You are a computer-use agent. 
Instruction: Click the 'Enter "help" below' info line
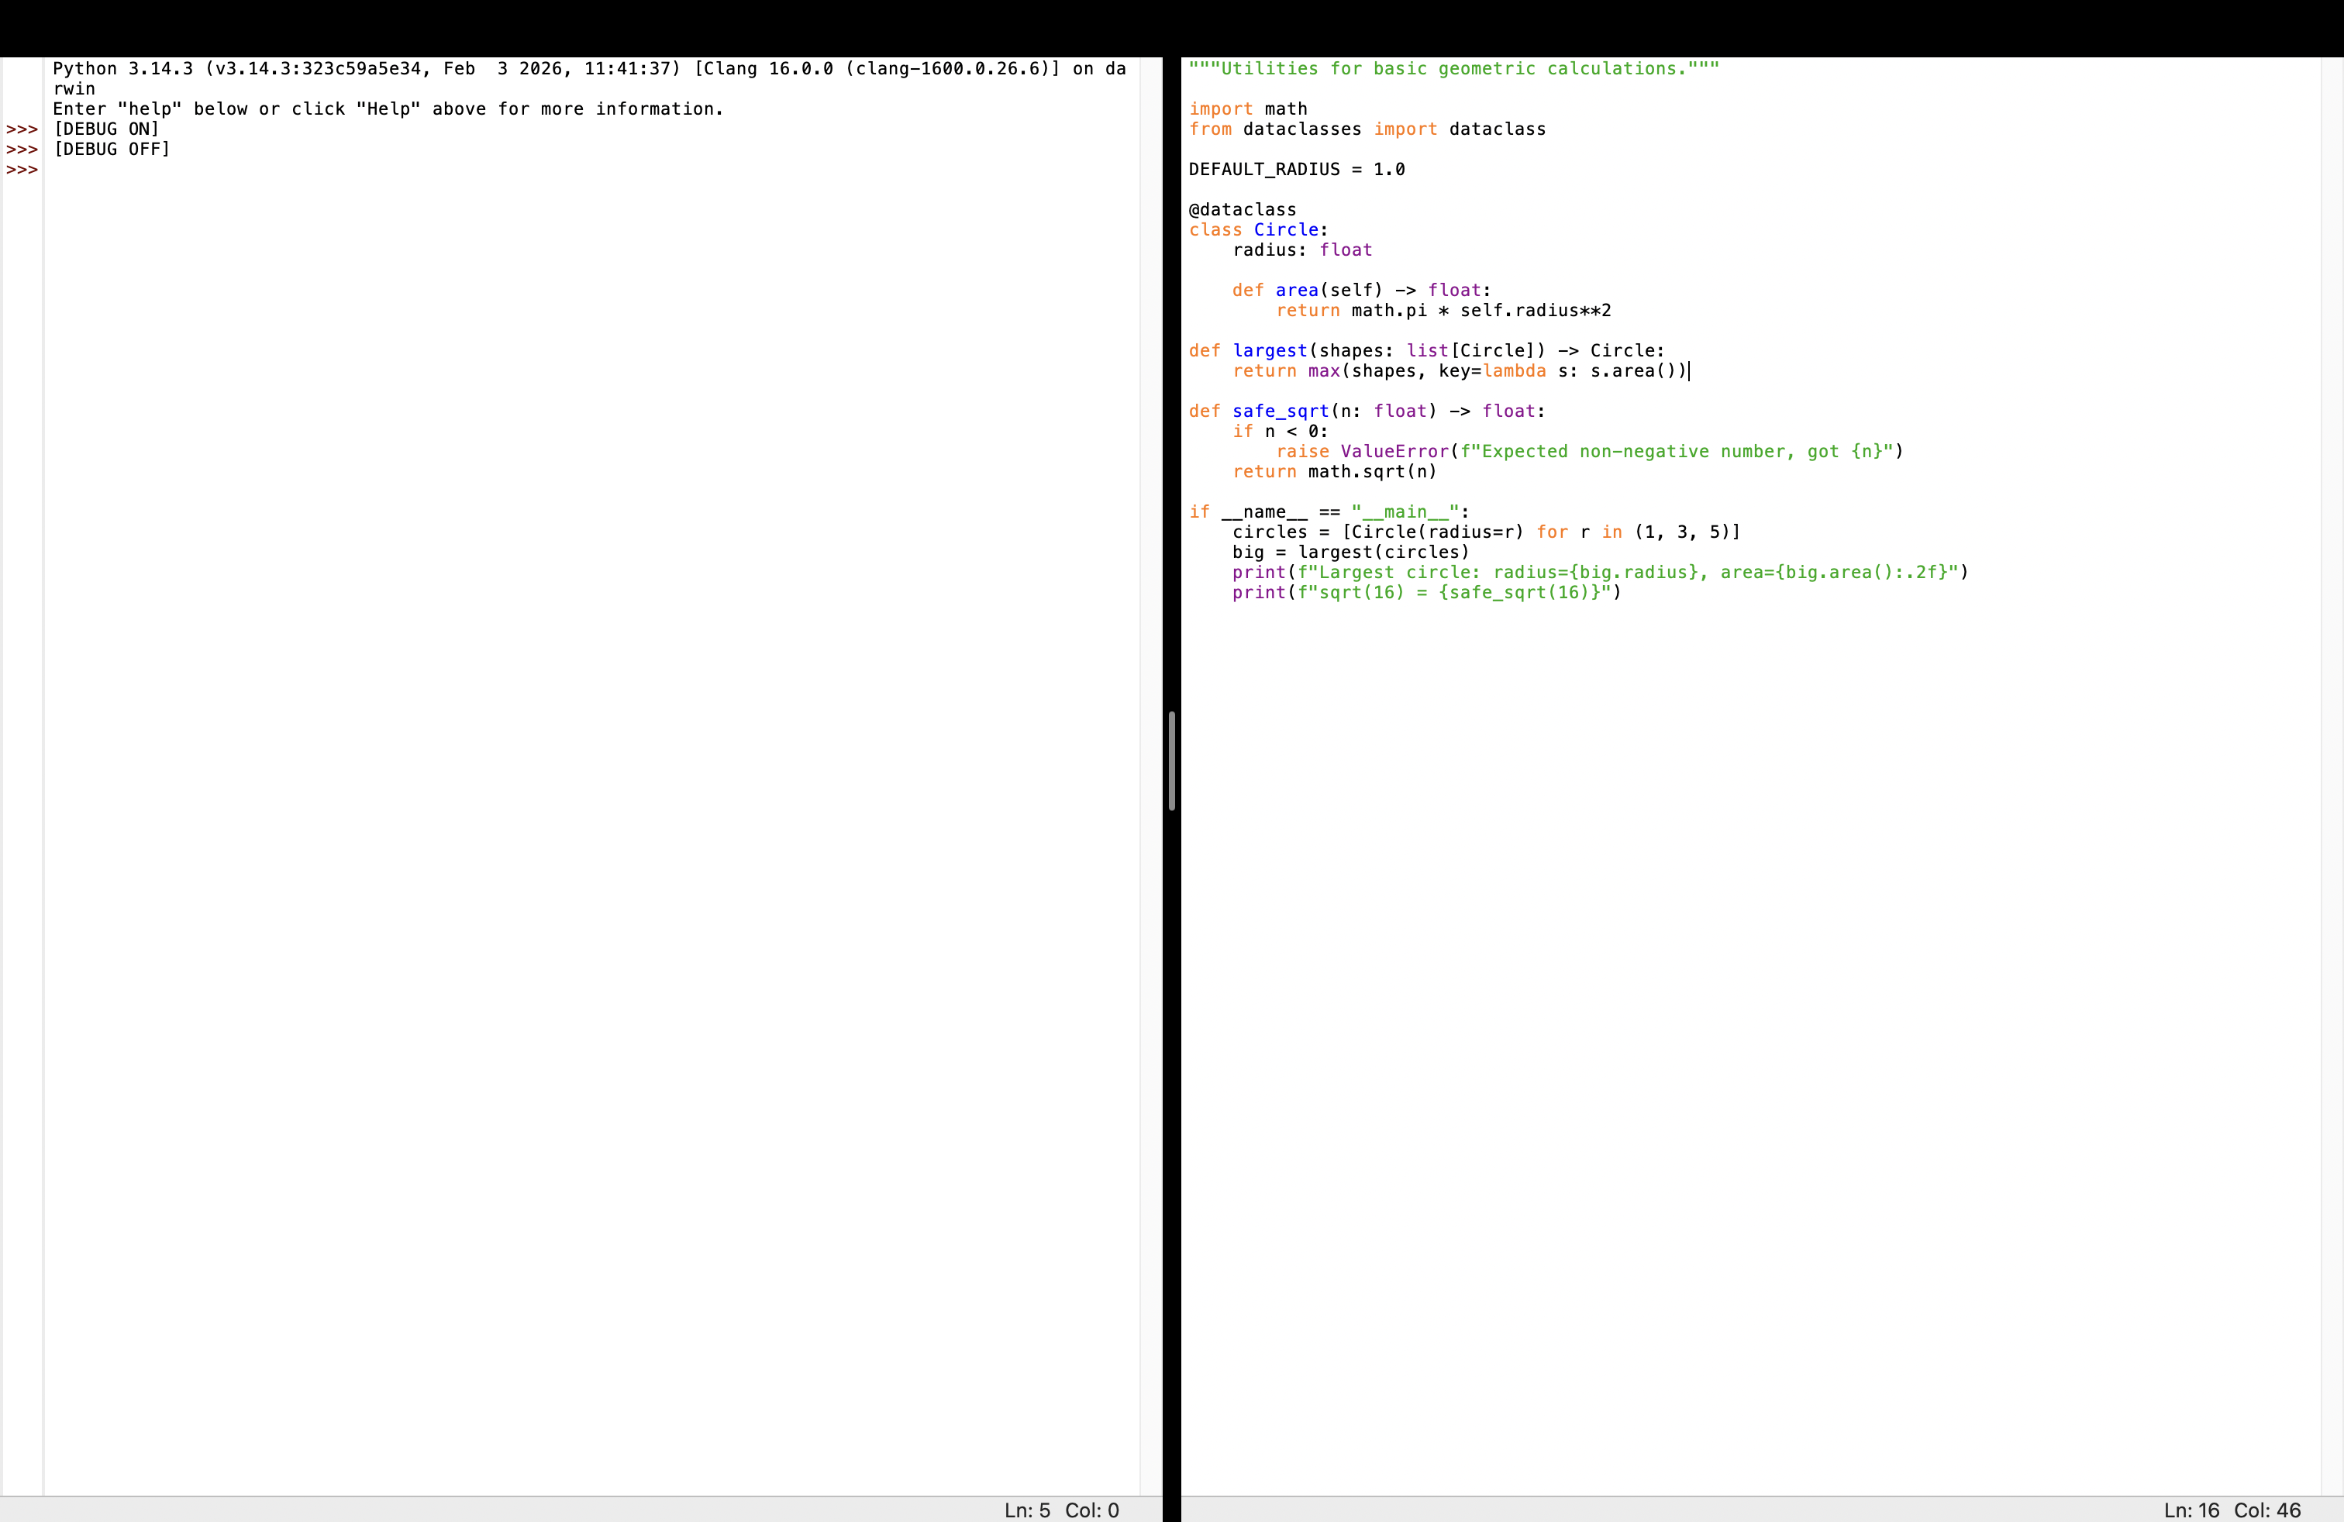[x=388, y=108]
